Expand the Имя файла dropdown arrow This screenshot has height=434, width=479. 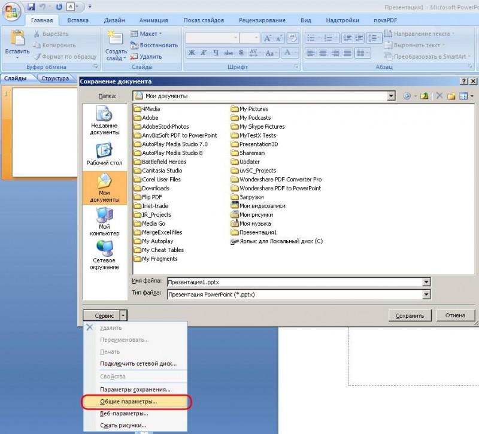click(x=426, y=282)
